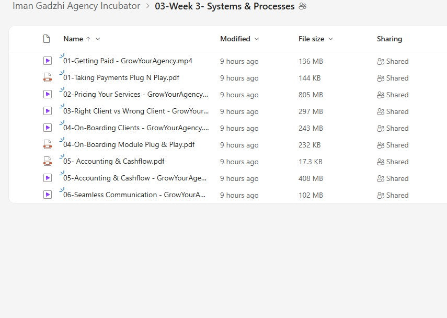Screen dimensions: 447x318
Task: Click the 03-Week 3- Systems & Processes breadcrumb
Action: 225,6
